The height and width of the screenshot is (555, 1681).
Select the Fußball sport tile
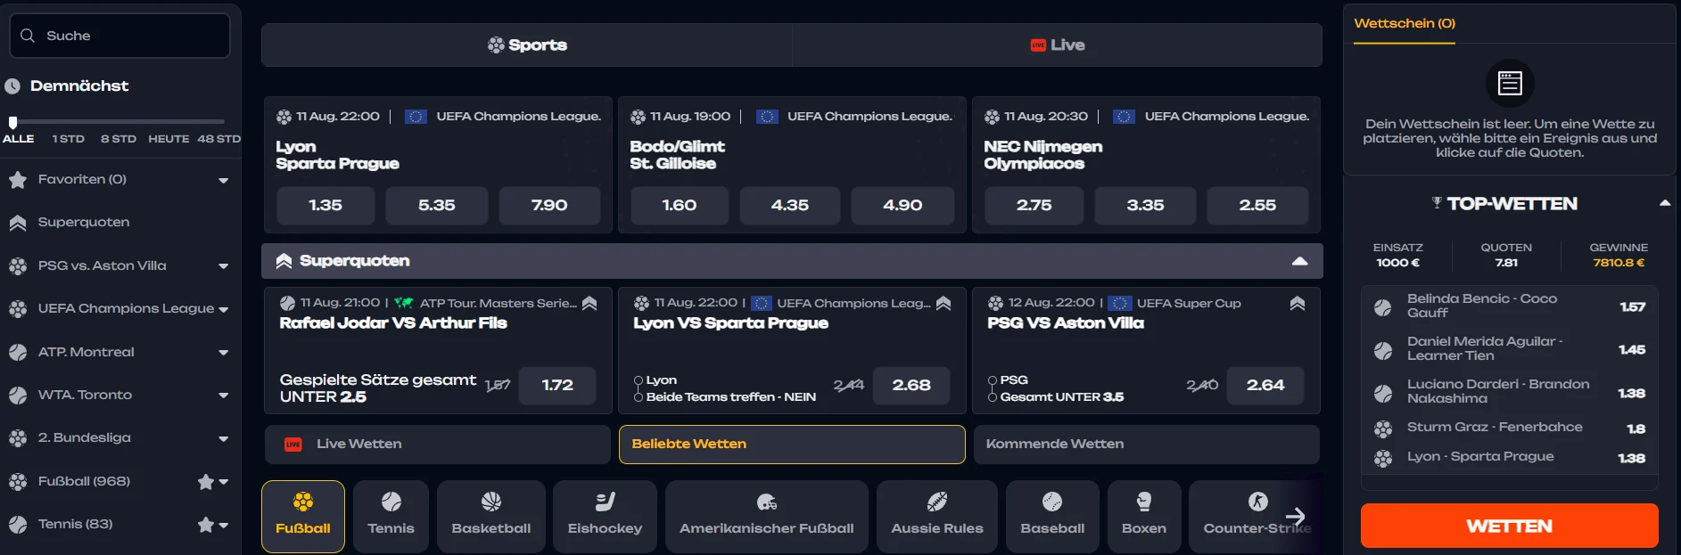tap(303, 517)
